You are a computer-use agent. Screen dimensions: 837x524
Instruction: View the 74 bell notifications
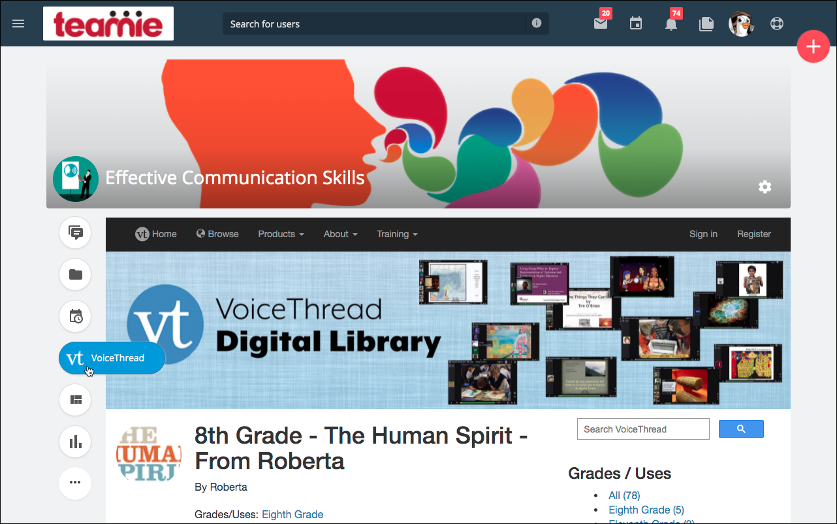click(x=671, y=23)
